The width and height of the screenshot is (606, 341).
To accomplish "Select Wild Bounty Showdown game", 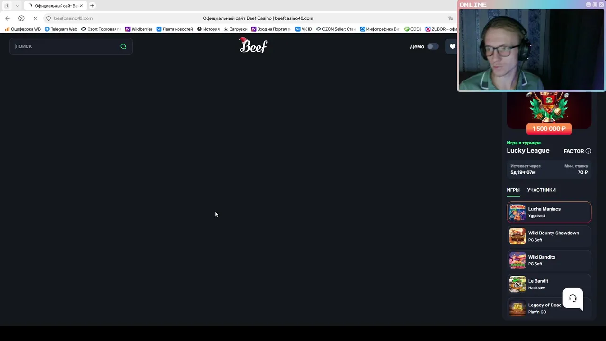I will (549, 236).
